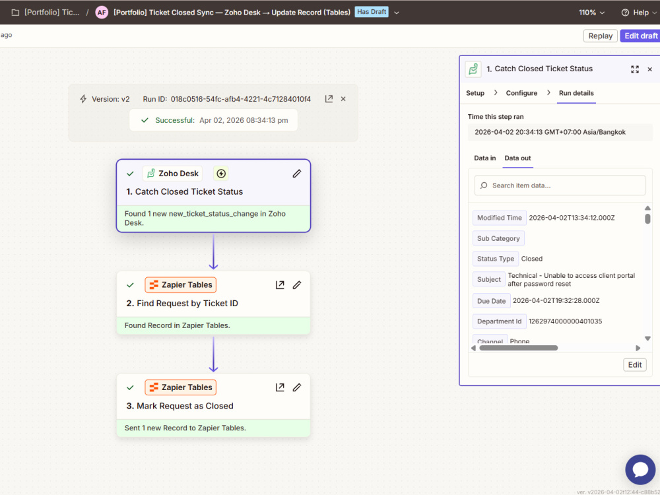This screenshot has width=660, height=495.
Task: Switch to the Setup tab
Action: coord(475,93)
